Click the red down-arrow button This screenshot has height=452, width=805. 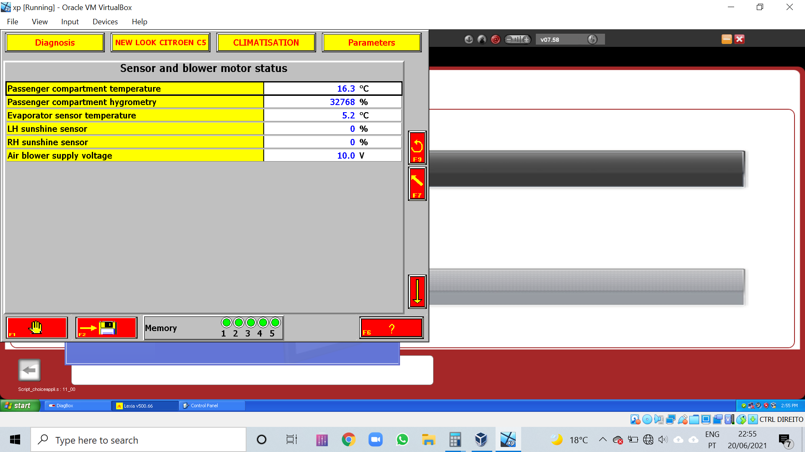417,292
